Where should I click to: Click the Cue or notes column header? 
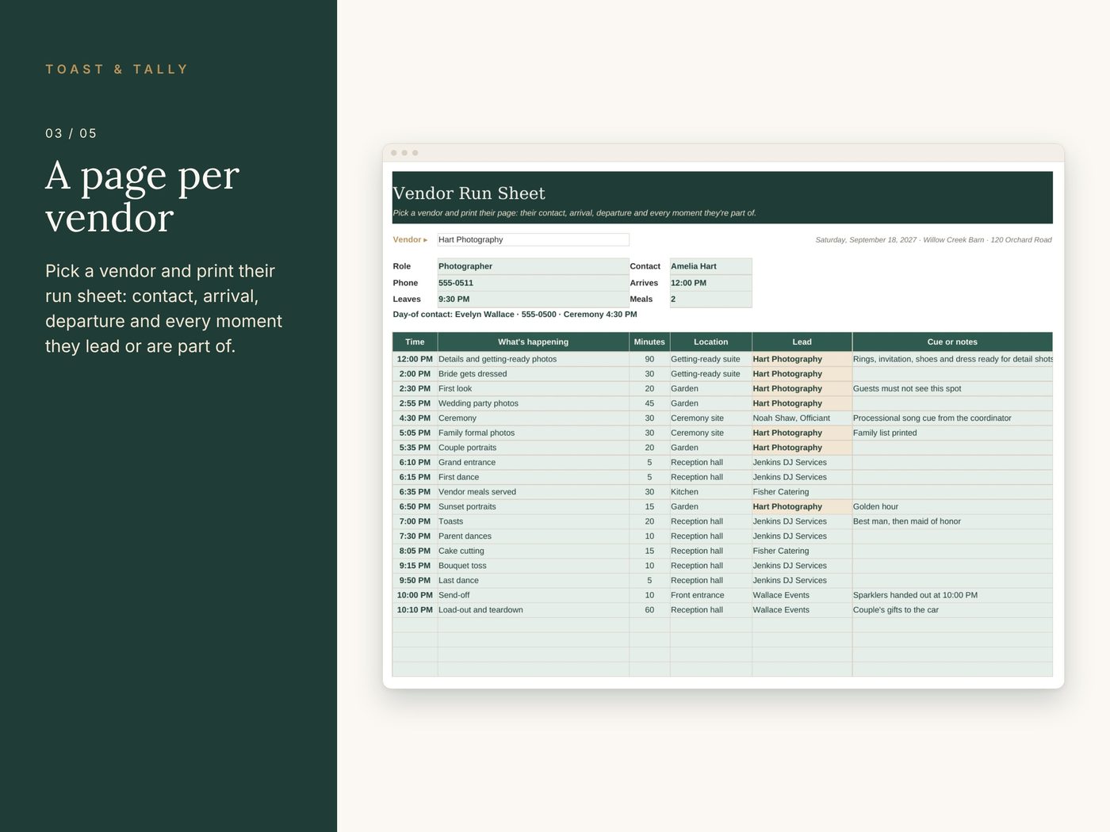coord(952,342)
